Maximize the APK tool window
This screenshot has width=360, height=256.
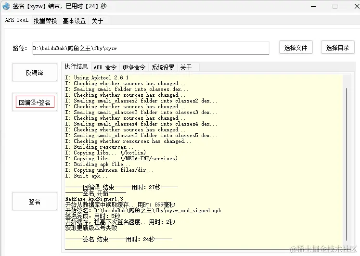[x=335, y=6]
